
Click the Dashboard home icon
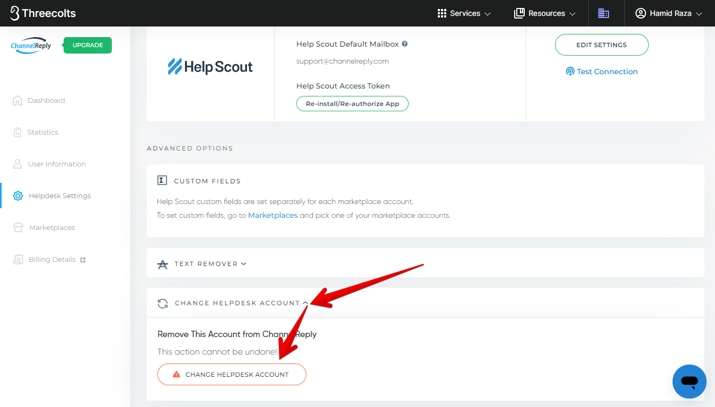pos(17,100)
